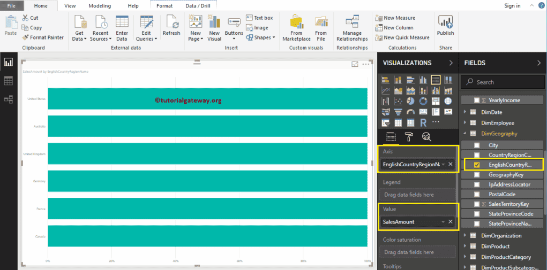Pick the Pie chart visualization
This screenshot has height=270, width=547.
coord(410,101)
